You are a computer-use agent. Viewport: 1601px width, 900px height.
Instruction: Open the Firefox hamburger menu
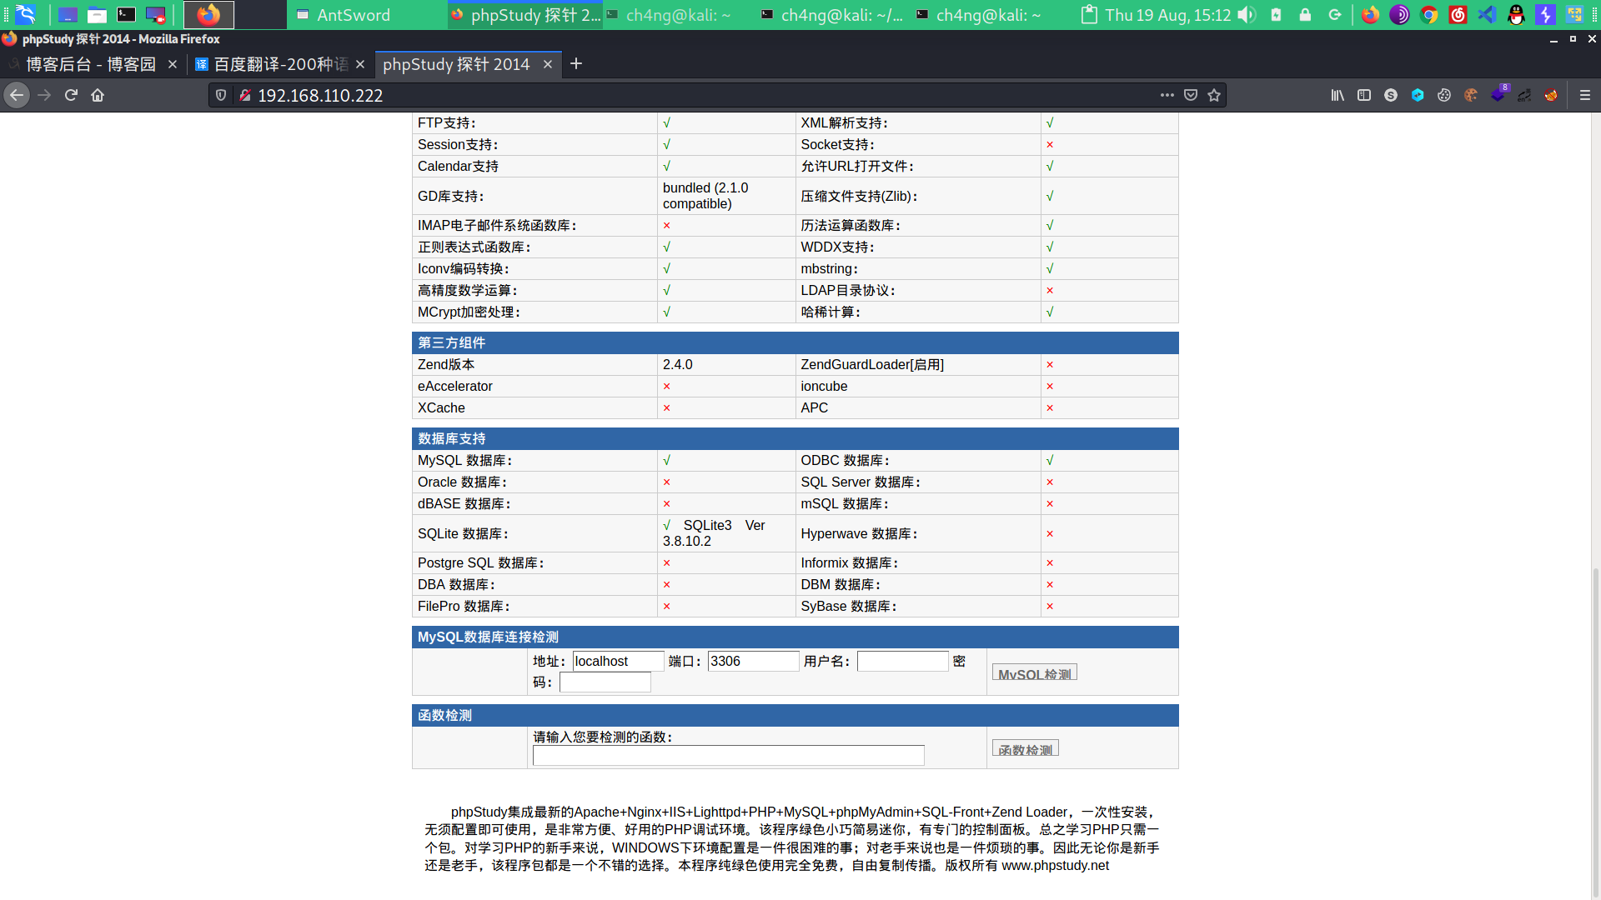point(1585,95)
